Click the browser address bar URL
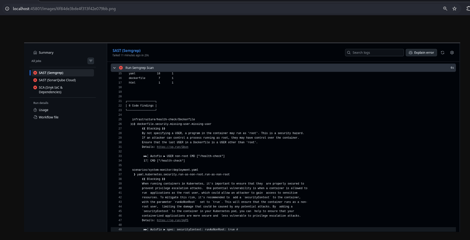 pyautogui.click(x=64, y=9)
